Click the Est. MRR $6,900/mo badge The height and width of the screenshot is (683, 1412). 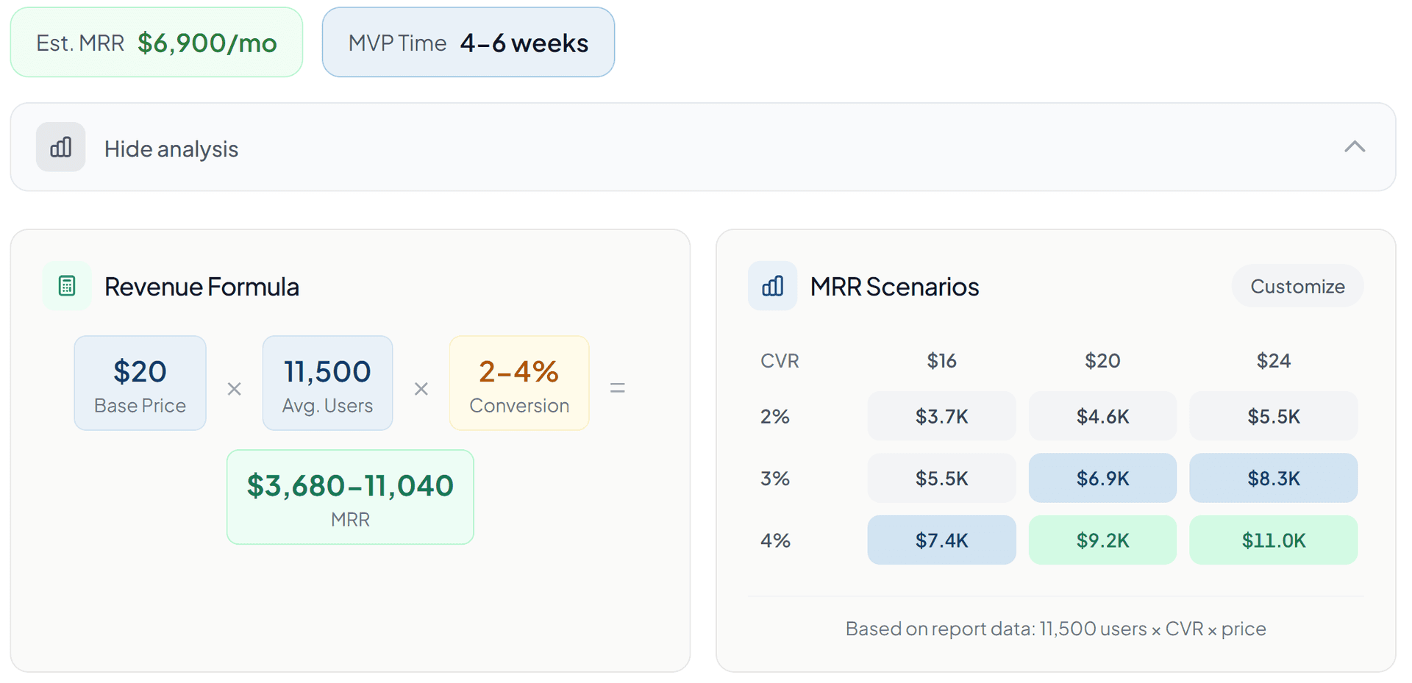point(157,43)
